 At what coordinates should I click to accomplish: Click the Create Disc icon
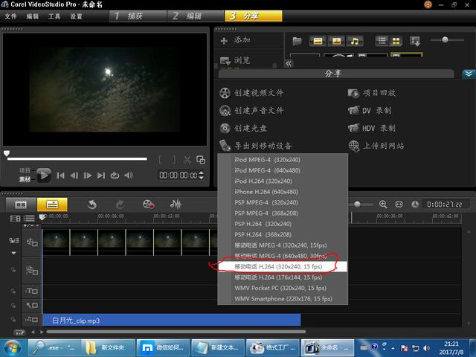225,128
